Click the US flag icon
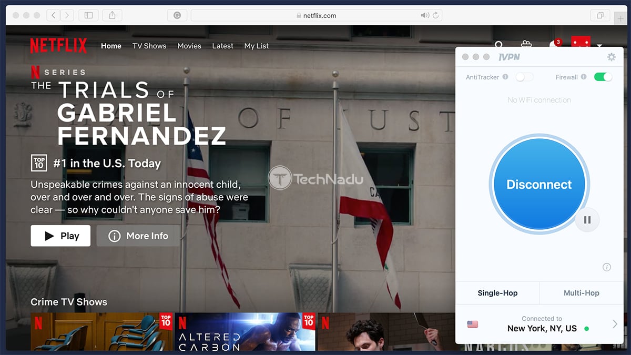Viewport: 631px width, 355px height. pyautogui.click(x=473, y=324)
